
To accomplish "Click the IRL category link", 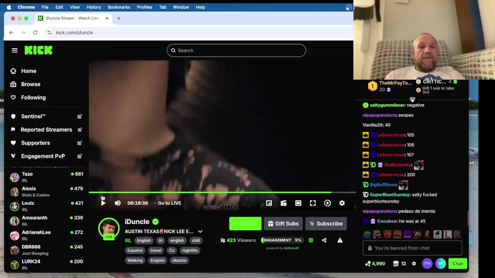I will pos(128,241).
